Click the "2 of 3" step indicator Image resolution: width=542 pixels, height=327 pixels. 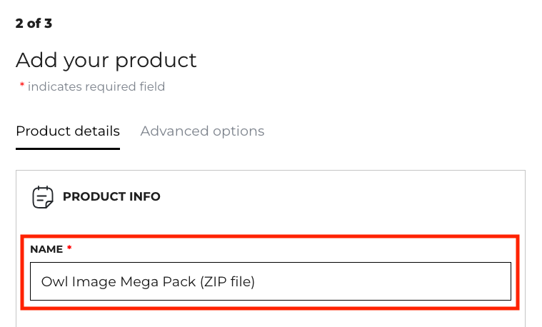coord(34,24)
